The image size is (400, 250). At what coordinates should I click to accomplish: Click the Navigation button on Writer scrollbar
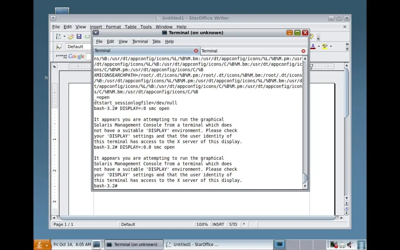coord(346,208)
